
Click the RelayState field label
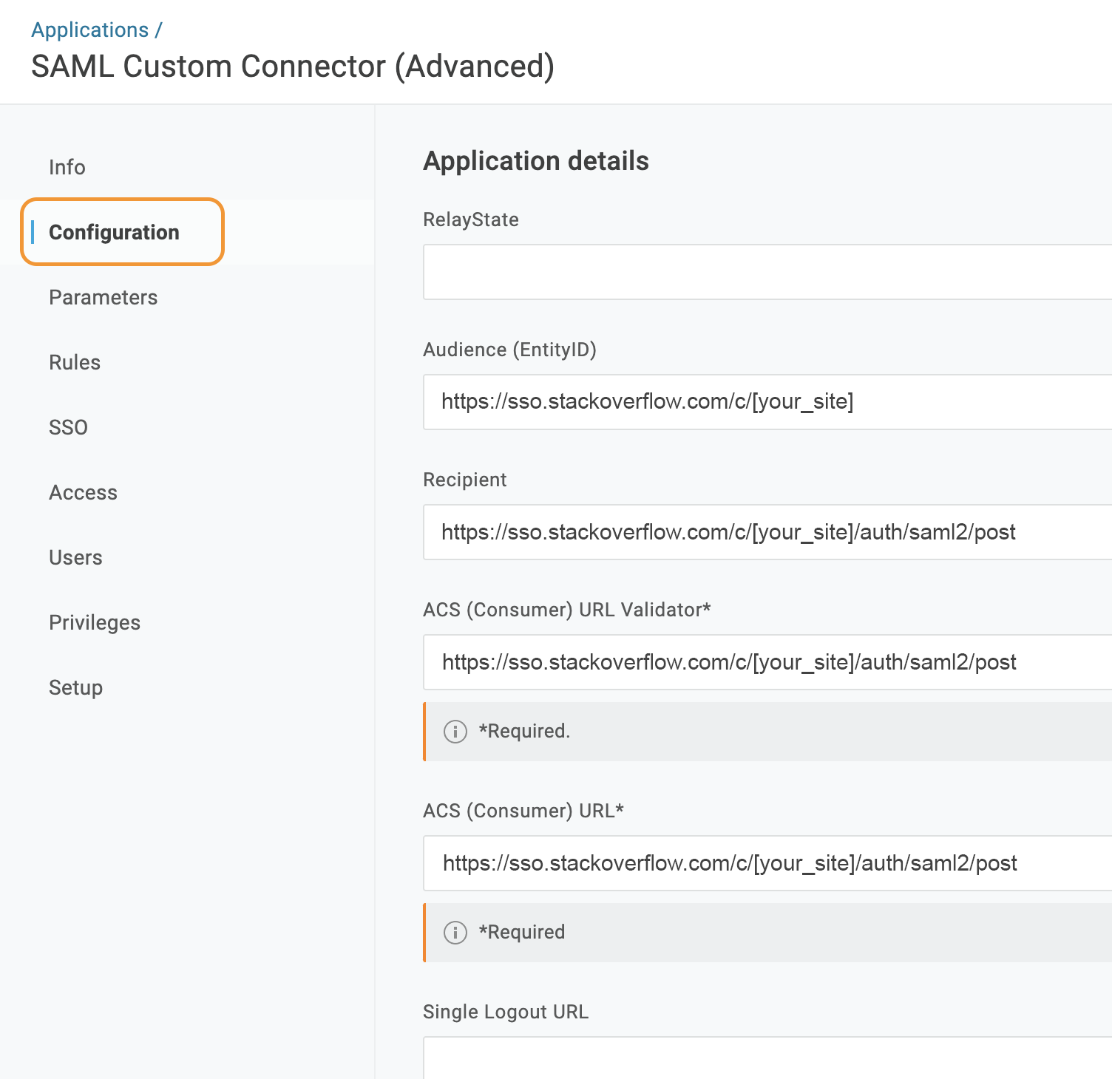(470, 220)
